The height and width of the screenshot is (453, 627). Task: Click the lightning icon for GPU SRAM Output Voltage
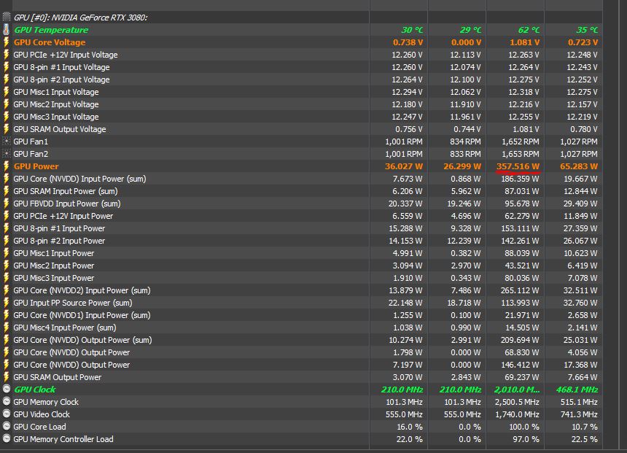7,129
